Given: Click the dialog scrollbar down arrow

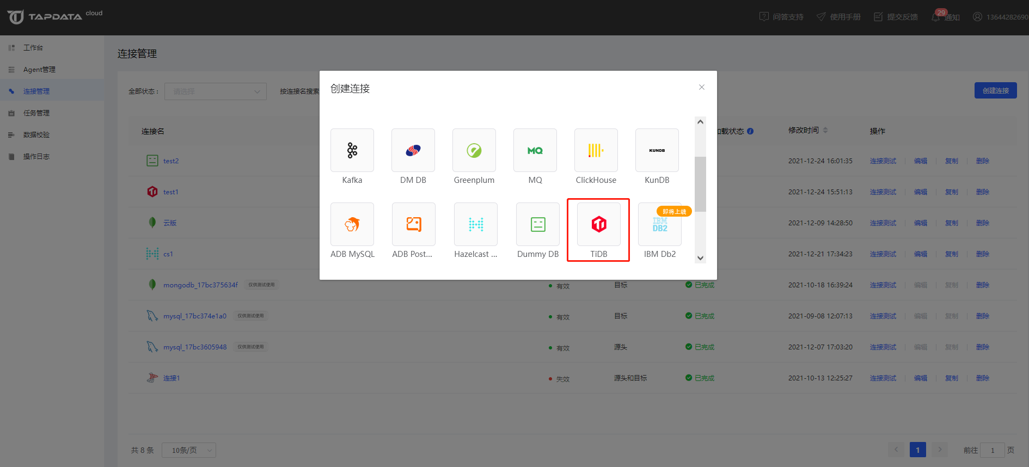Looking at the screenshot, I should (701, 258).
